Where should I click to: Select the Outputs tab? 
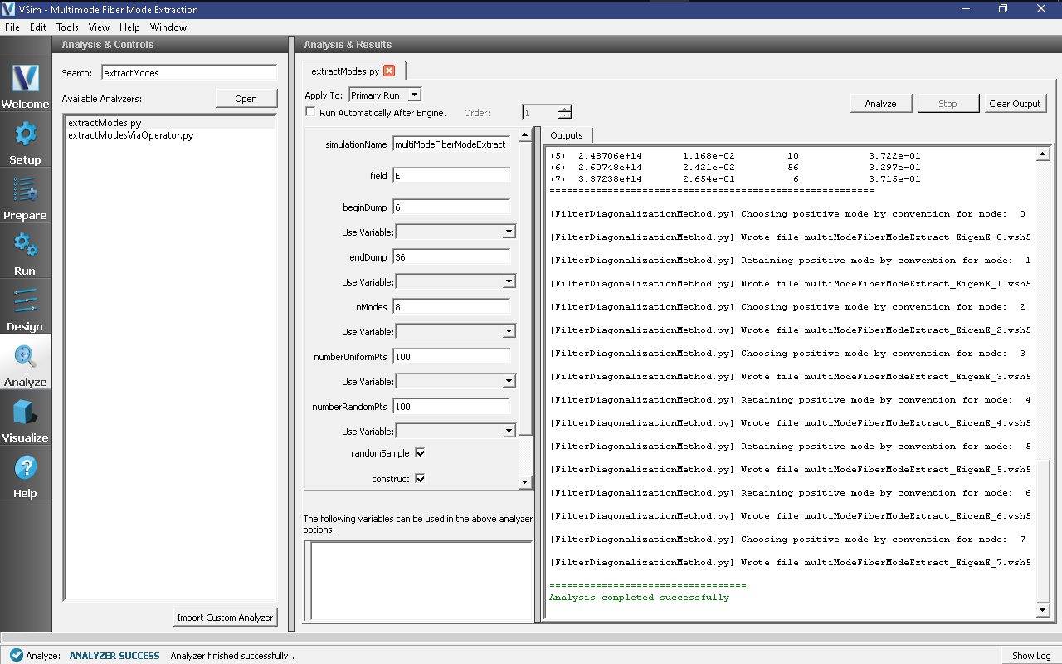[567, 135]
